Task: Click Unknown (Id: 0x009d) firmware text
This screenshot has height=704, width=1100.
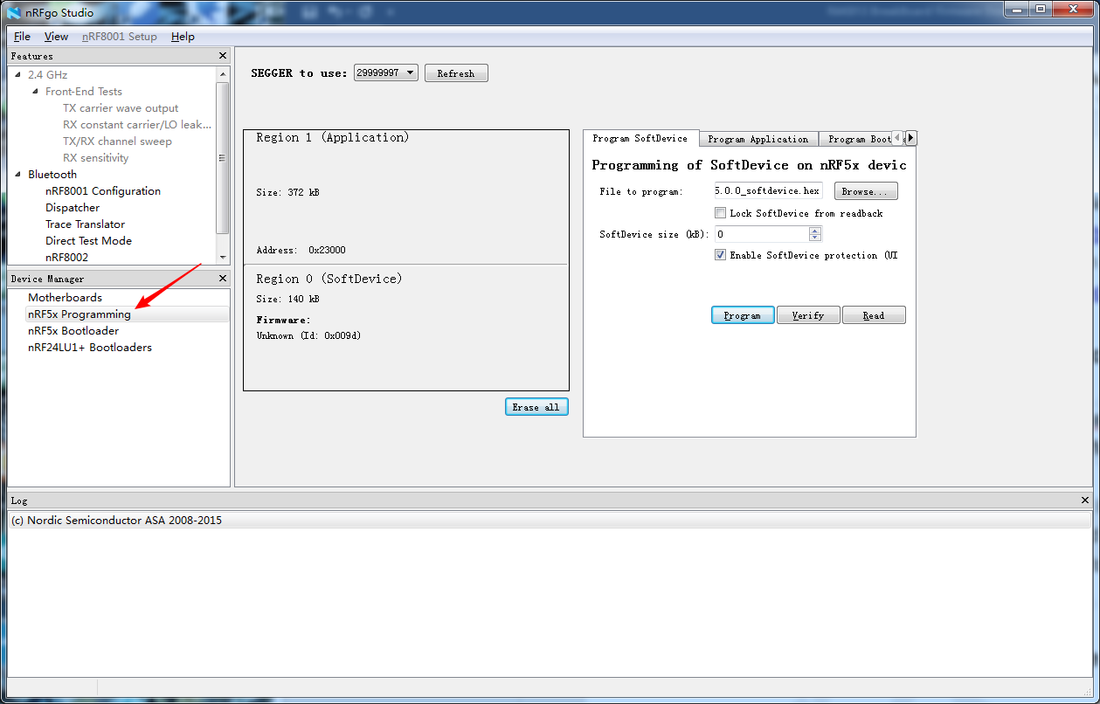Action: [308, 335]
